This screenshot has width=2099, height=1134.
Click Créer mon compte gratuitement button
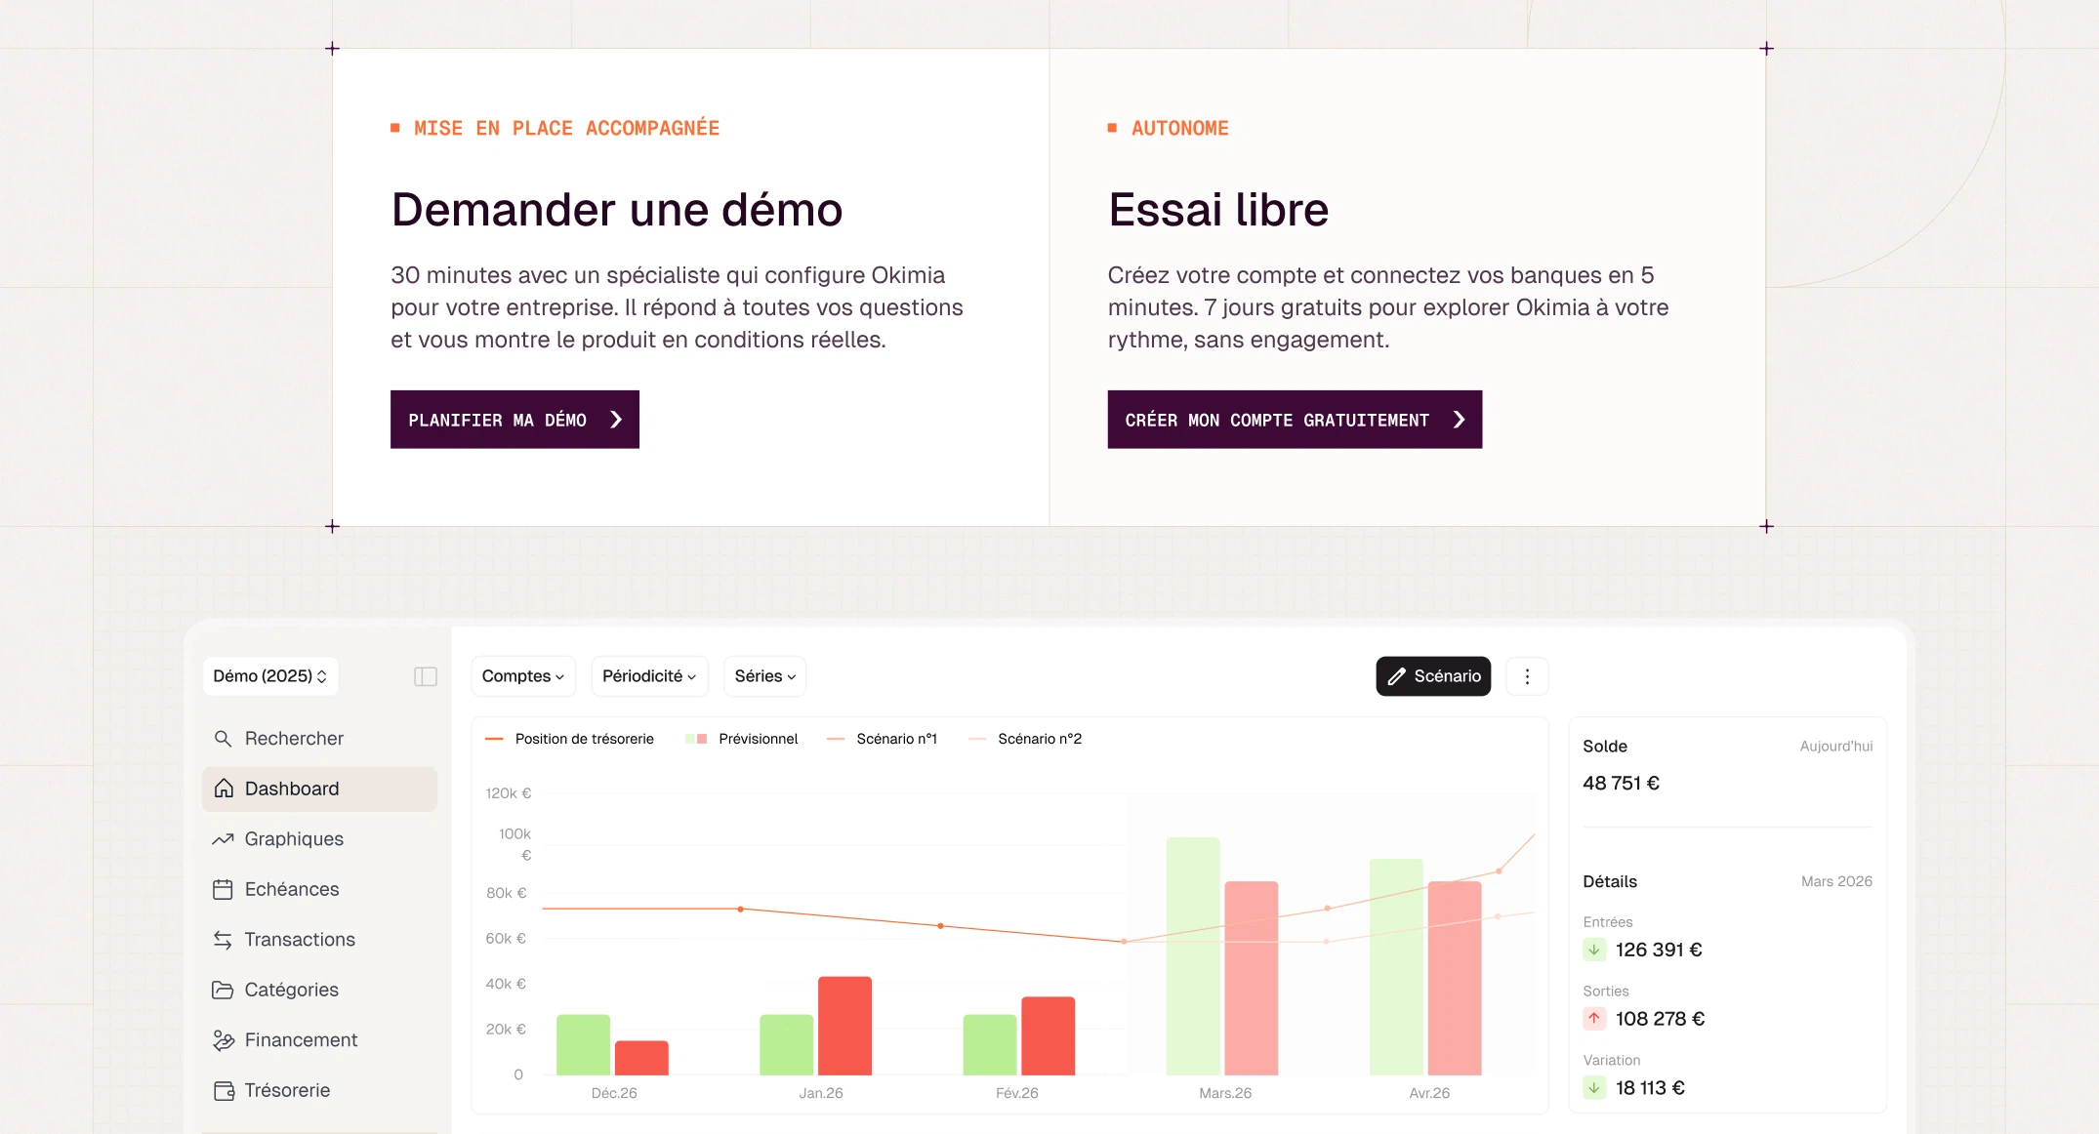pyautogui.click(x=1295, y=420)
